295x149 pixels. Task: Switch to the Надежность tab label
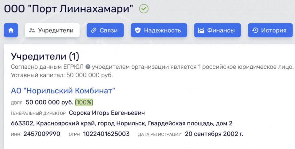click(x=162, y=30)
